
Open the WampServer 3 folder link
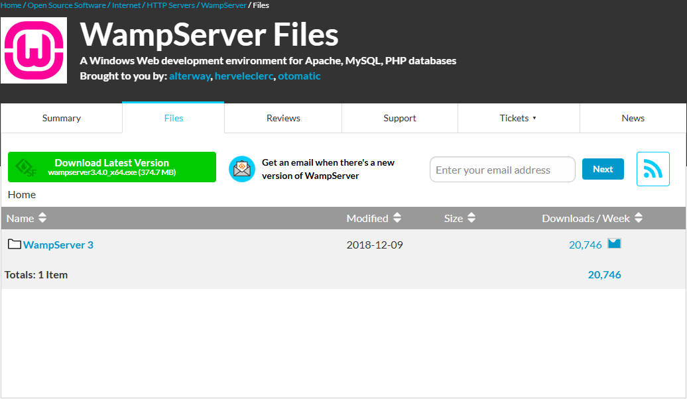point(58,245)
